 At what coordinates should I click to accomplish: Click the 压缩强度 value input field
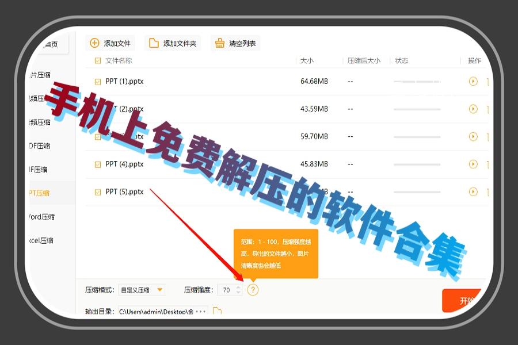pos(228,290)
